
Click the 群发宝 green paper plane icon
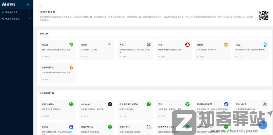point(71,45)
